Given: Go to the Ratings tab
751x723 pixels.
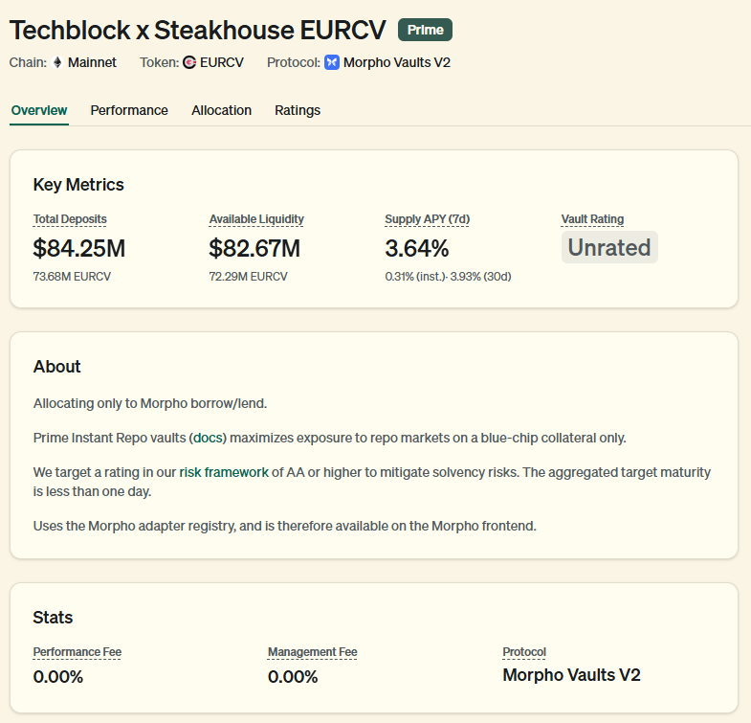Looking at the screenshot, I should pos(298,110).
